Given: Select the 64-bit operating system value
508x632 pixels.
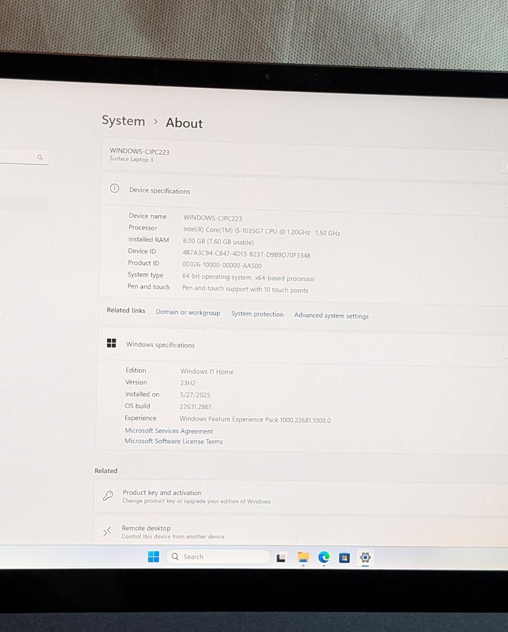Looking at the screenshot, I should 248,278.
